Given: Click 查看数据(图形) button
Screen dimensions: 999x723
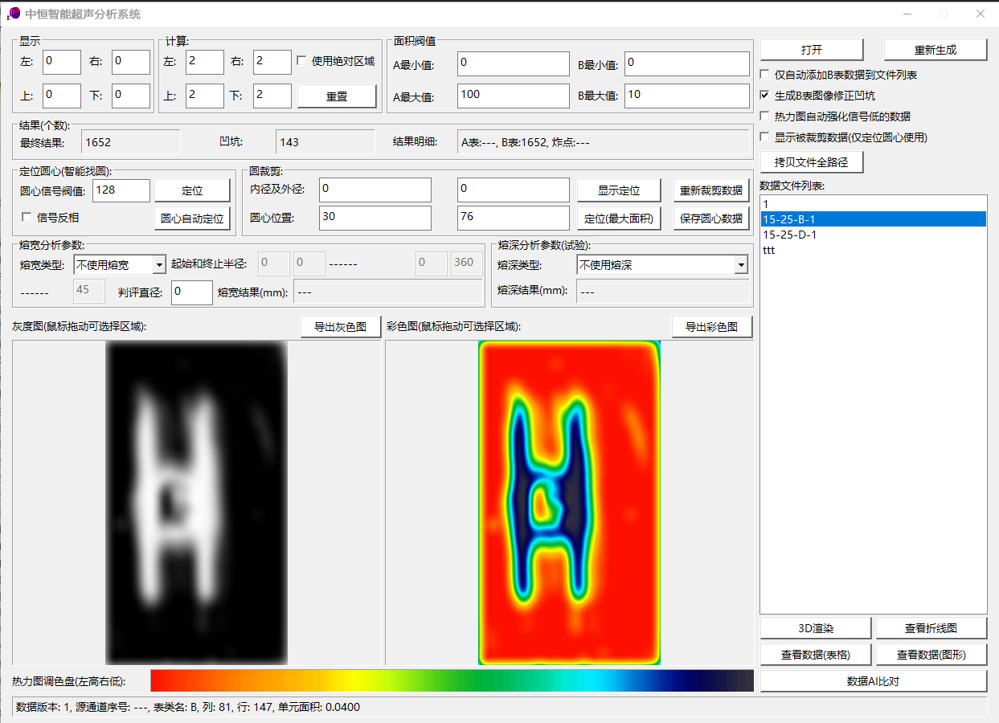Looking at the screenshot, I should coord(931,655).
